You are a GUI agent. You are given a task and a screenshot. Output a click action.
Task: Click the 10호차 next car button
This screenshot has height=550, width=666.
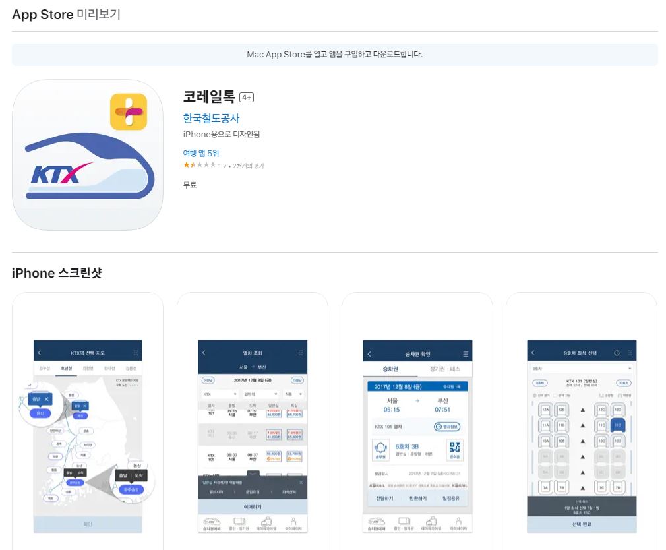coord(624,383)
